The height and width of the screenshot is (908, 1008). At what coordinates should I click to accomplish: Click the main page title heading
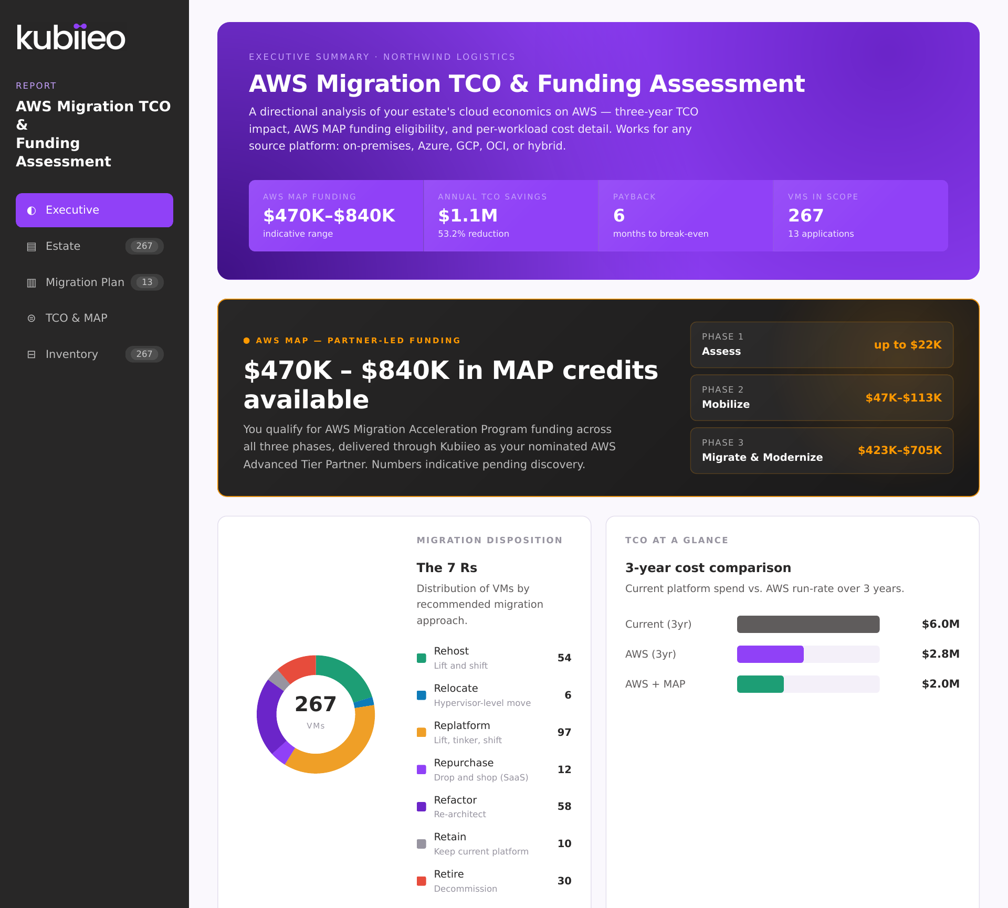click(x=527, y=84)
